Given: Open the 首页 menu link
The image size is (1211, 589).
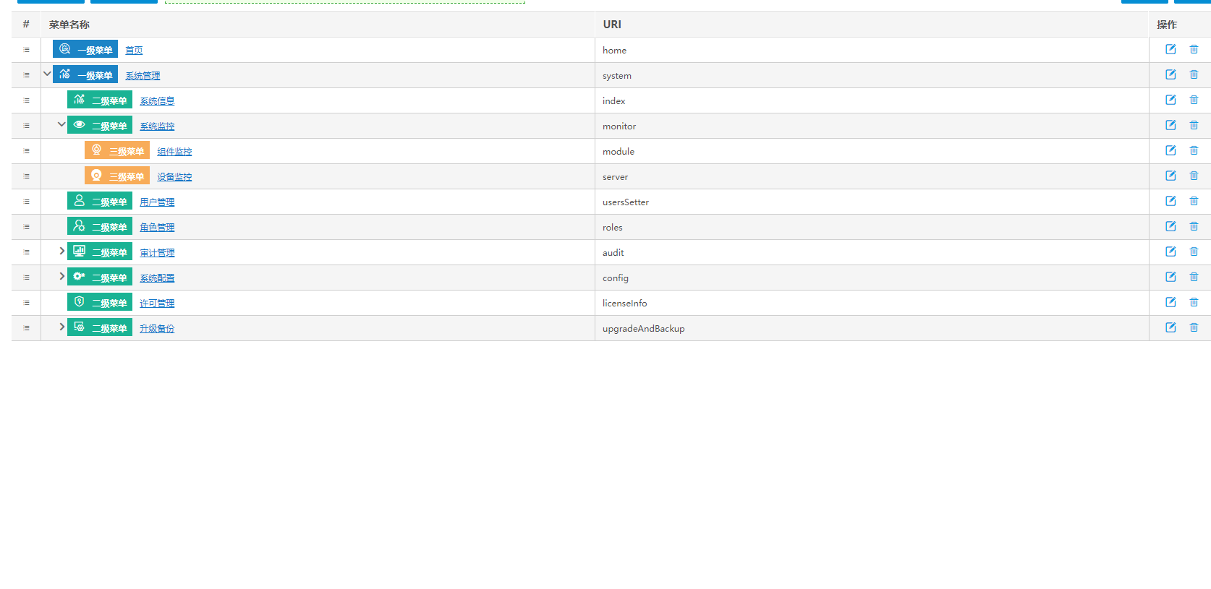Looking at the screenshot, I should coord(134,51).
